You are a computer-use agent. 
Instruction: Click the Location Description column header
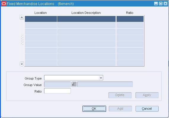86,13
